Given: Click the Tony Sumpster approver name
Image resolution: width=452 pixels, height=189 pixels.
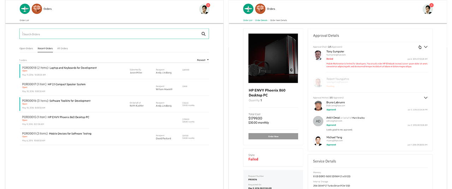Looking at the screenshot, I should pos(335,51).
